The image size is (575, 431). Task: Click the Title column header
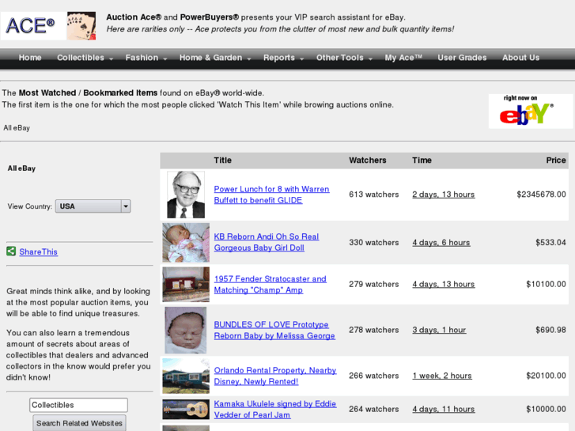[x=222, y=161]
